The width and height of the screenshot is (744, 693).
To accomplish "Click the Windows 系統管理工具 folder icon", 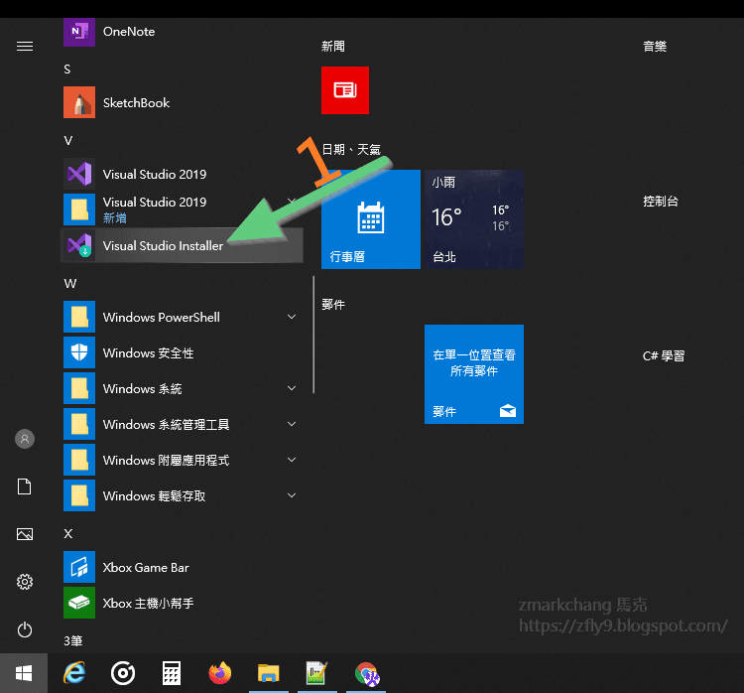I will point(79,424).
